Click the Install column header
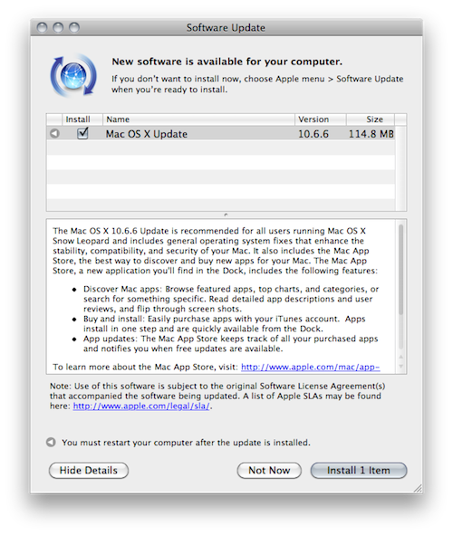The image size is (453, 535). 78,119
